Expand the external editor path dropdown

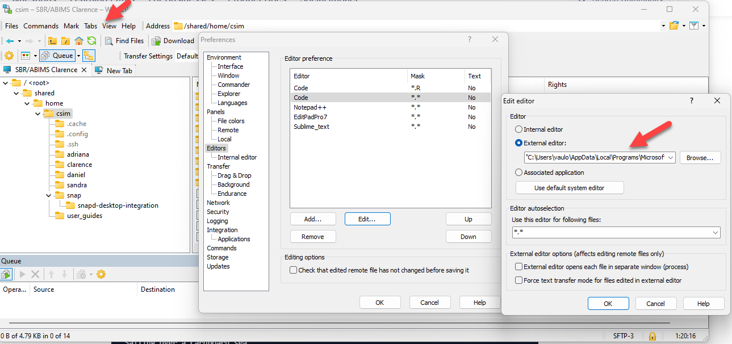670,157
